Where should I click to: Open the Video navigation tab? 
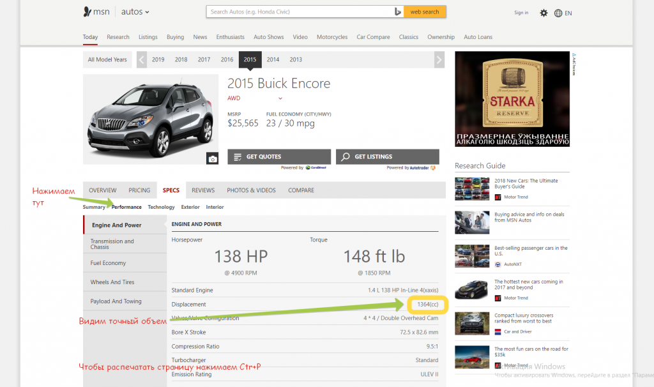pos(300,37)
